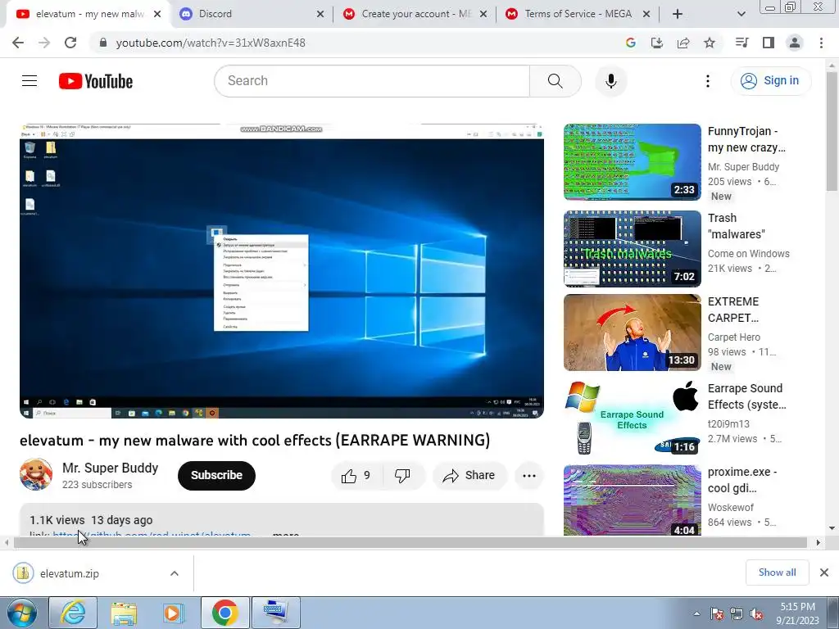Start voice search with microphone
Viewport: 839px width, 629px height.
[611, 81]
